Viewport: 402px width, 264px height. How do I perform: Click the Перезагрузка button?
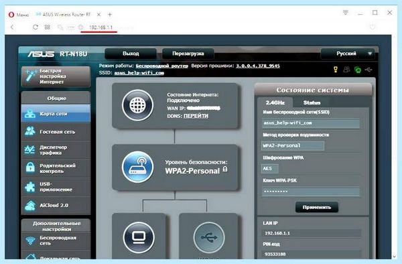pyautogui.click(x=188, y=54)
